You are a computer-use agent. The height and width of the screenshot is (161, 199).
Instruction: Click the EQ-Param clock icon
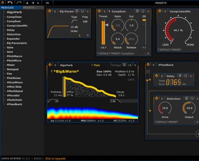tap(82, 11)
